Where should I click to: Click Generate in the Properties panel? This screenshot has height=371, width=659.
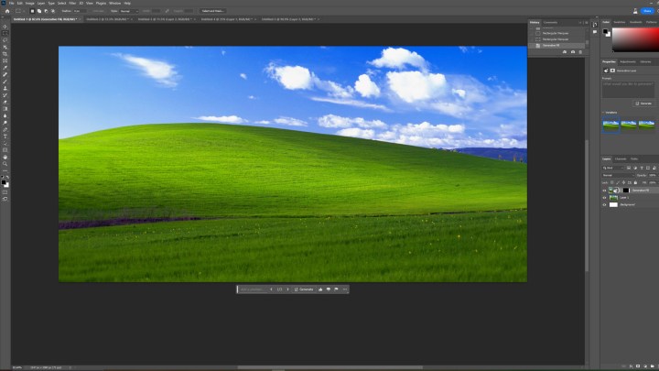643,104
